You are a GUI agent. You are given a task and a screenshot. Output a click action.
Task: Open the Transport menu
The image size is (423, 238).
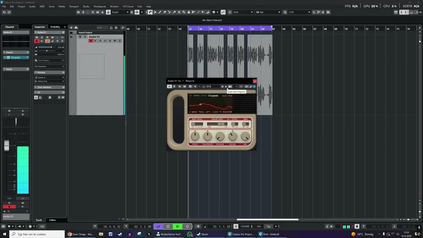pyautogui.click(x=74, y=6)
